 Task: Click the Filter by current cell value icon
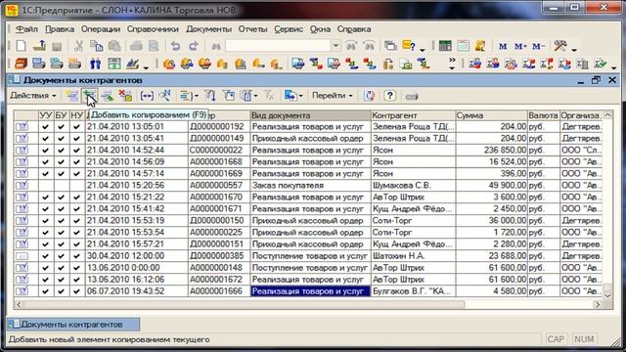pyautogui.click(x=229, y=96)
